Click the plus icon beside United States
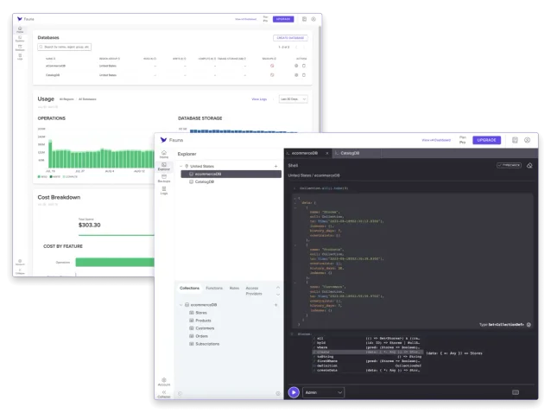This screenshot has width=551, height=413. (276, 166)
